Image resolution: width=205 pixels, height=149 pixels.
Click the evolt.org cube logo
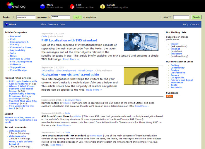click(x=10, y=6)
